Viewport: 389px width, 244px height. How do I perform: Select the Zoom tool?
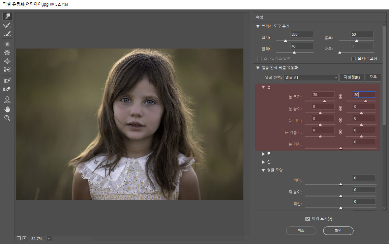pos(7,118)
